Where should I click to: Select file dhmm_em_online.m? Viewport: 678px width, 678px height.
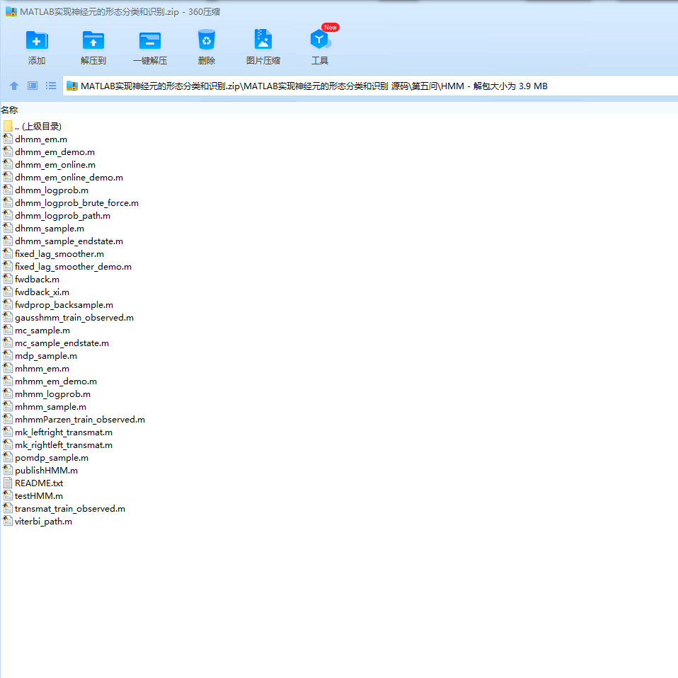coord(55,164)
